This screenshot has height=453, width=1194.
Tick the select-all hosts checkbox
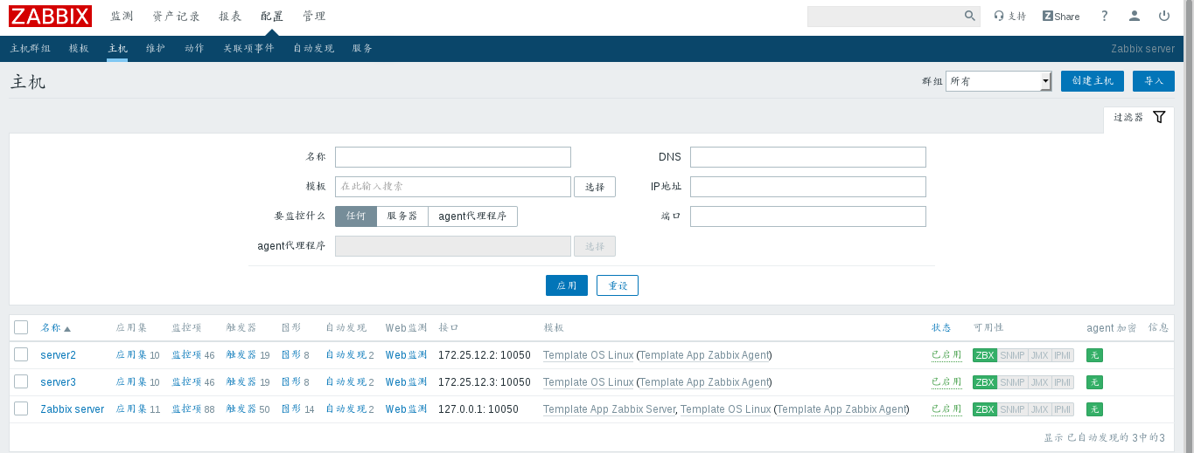[x=21, y=327]
